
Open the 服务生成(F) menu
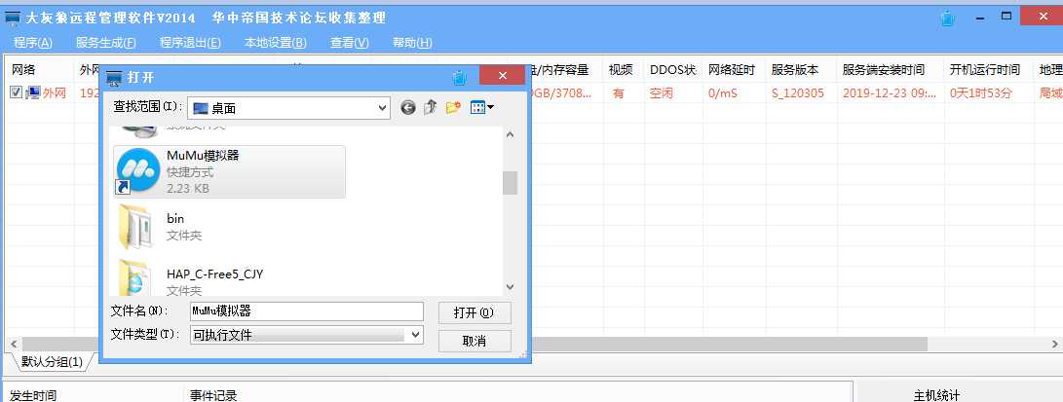(x=106, y=43)
